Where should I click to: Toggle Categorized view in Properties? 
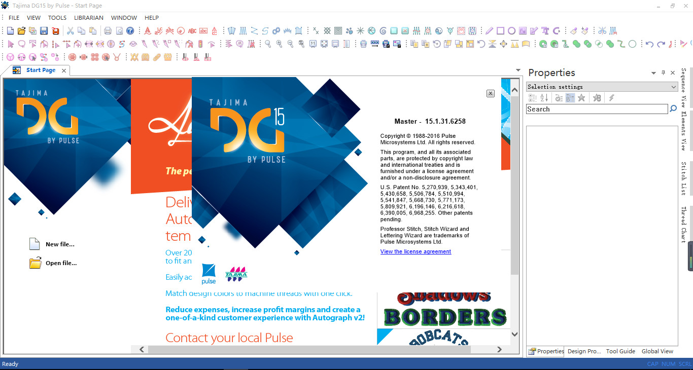pyautogui.click(x=532, y=98)
